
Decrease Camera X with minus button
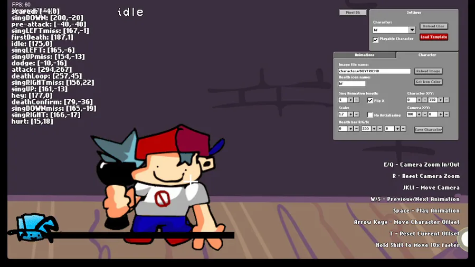click(425, 114)
